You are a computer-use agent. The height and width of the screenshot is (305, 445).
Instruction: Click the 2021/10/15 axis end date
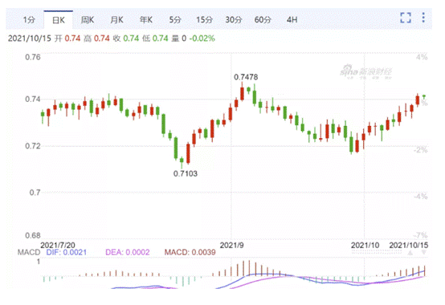tap(409, 245)
